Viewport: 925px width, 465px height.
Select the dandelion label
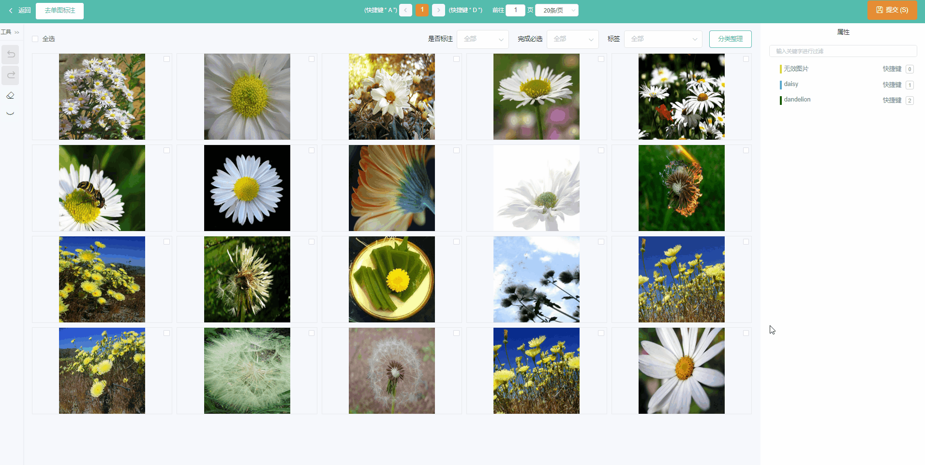tap(797, 100)
